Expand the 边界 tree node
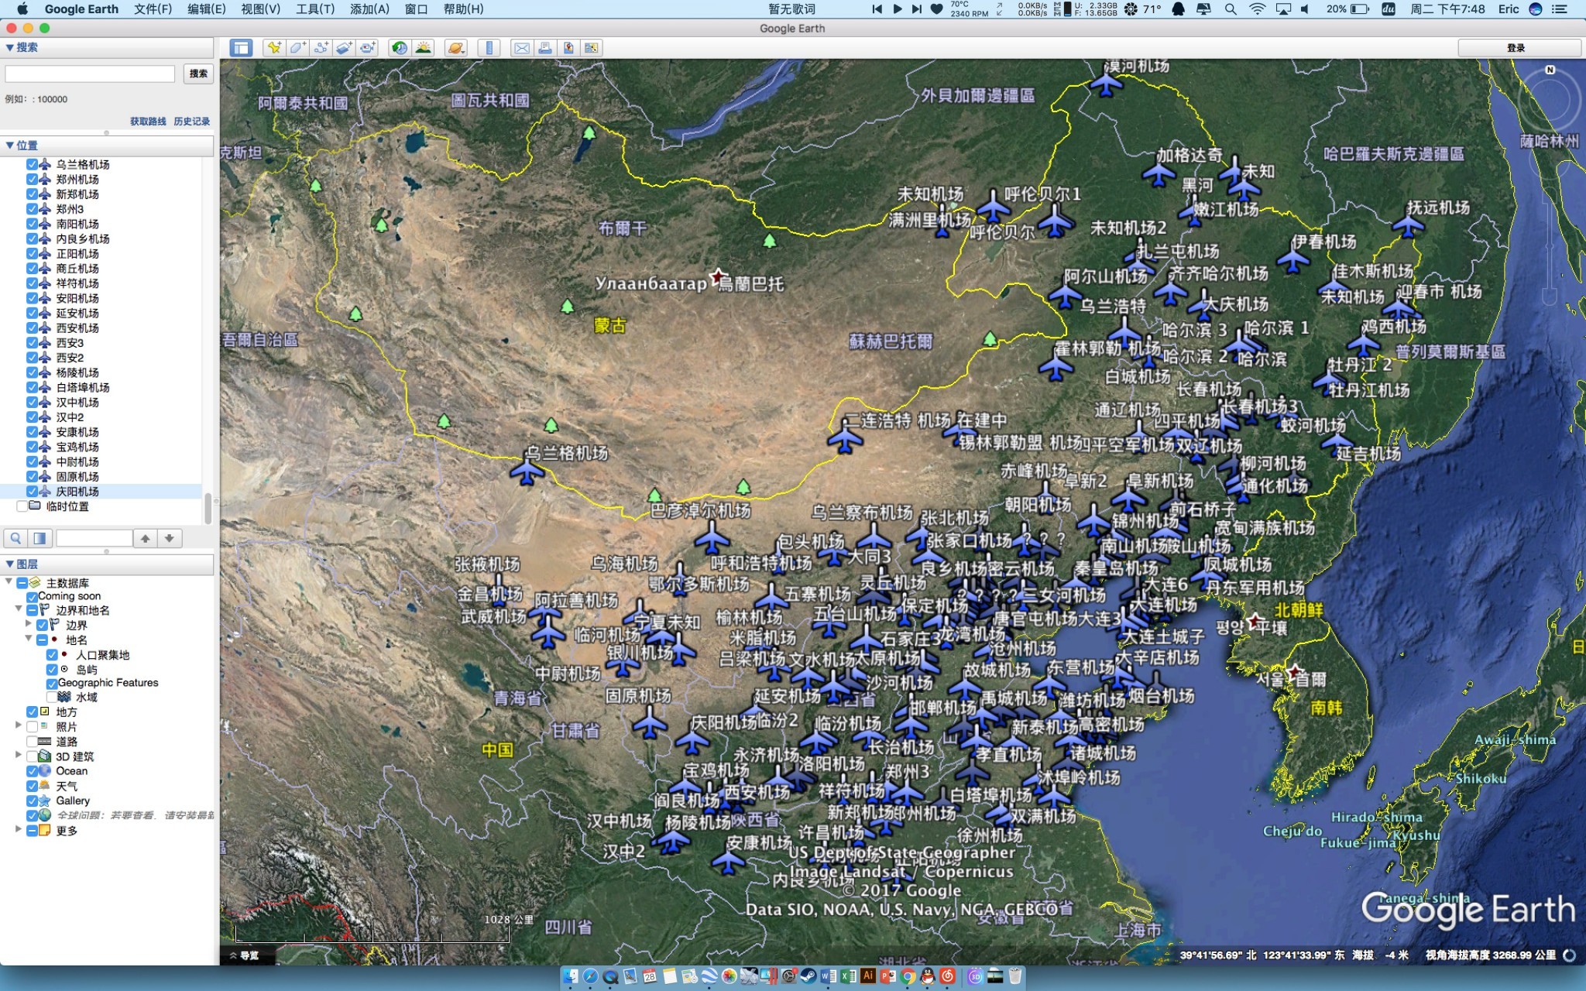Screen dimensions: 1586x991 point(29,624)
